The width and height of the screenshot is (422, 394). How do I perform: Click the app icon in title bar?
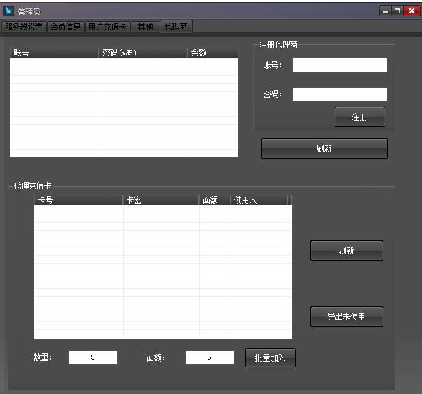point(8,11)
